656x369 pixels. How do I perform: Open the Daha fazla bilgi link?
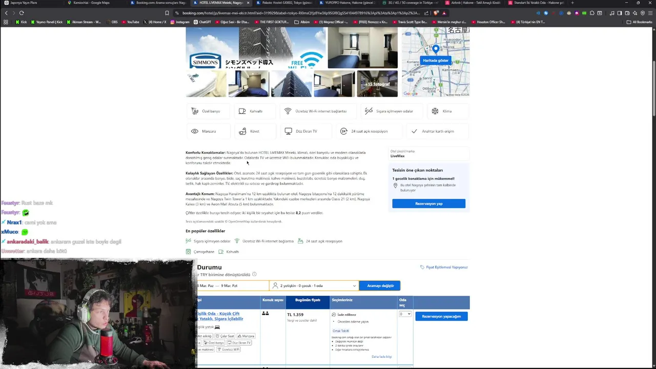tap(381, 357)
